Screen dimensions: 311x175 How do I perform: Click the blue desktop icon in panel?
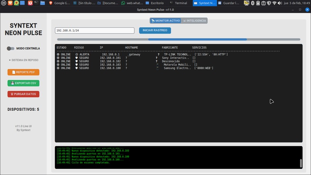[22, 3]
